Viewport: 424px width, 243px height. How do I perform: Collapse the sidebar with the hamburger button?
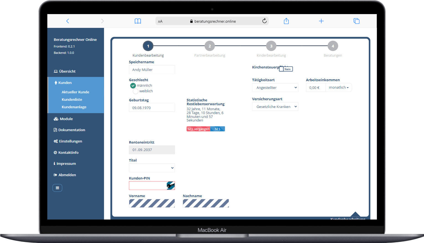57,188
